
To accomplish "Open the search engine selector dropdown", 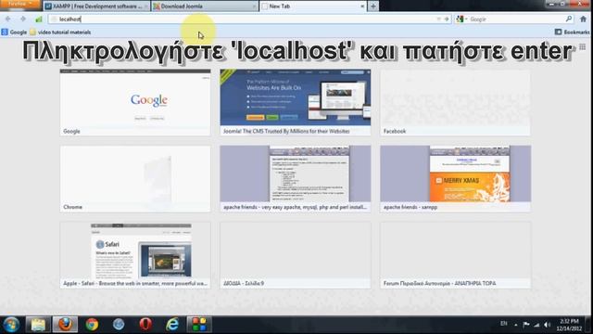I will 461,19.
